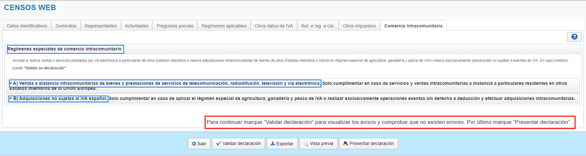586x156 pixels.
Task: Click the Regímenes especiales de comercio intracomunitario header
Action: click(x=65, y=49)
